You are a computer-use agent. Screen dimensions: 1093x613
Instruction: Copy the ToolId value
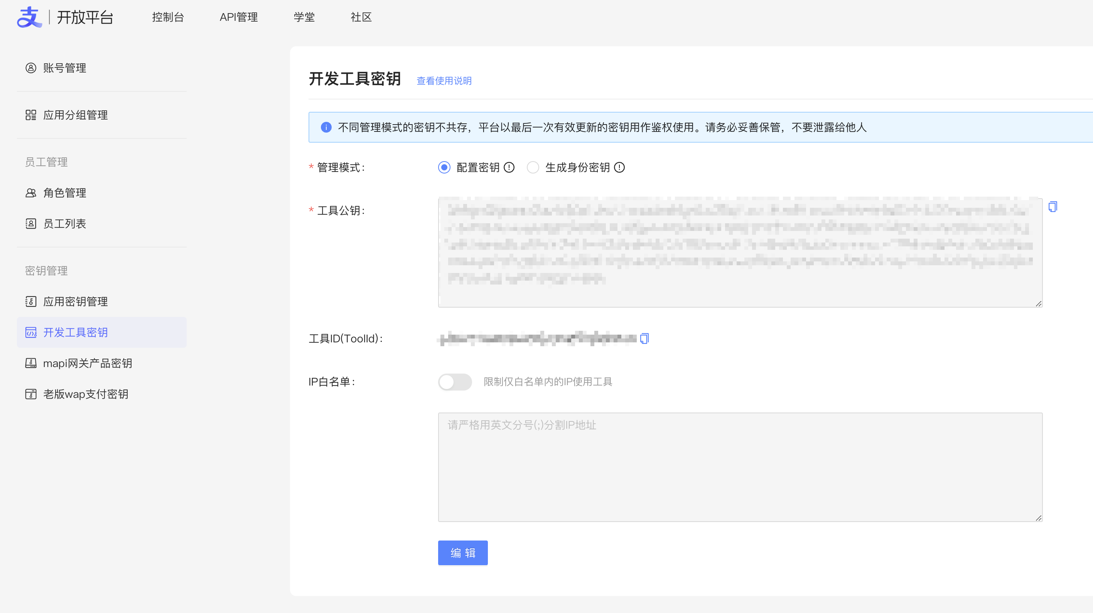coord(644,338)
